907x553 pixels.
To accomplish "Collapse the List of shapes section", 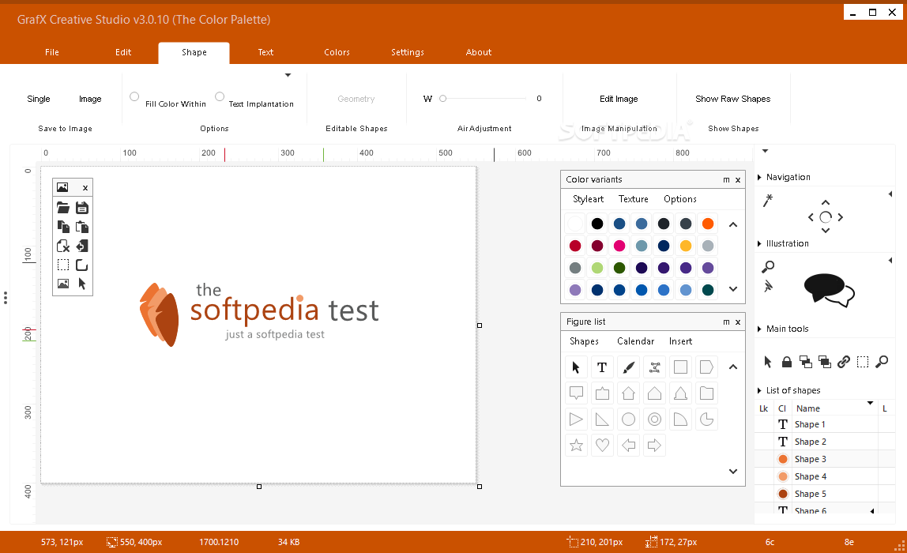I will click(x=759, y=390).
